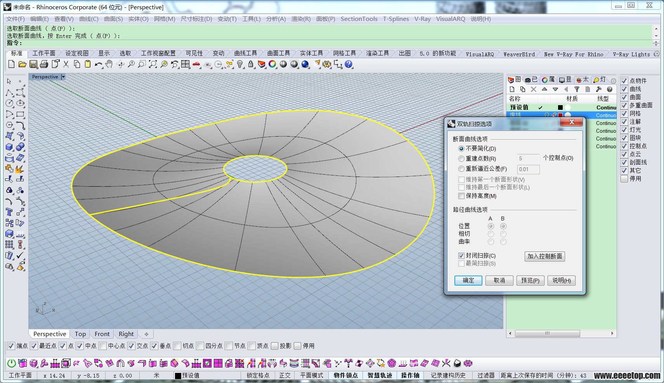Click the red color swatch of selected layer
The width and height of the screenshot is (664, 383).
[560, 115]
